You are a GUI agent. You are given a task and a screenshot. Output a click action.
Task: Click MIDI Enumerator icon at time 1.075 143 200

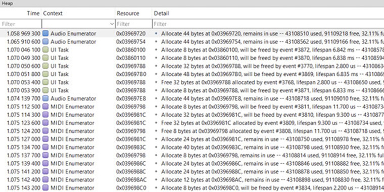coord(45,188)
